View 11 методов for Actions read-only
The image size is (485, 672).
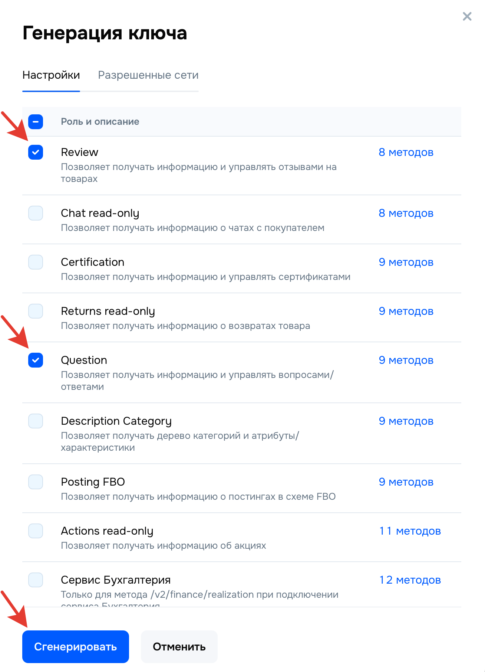(x=410, y=531)
